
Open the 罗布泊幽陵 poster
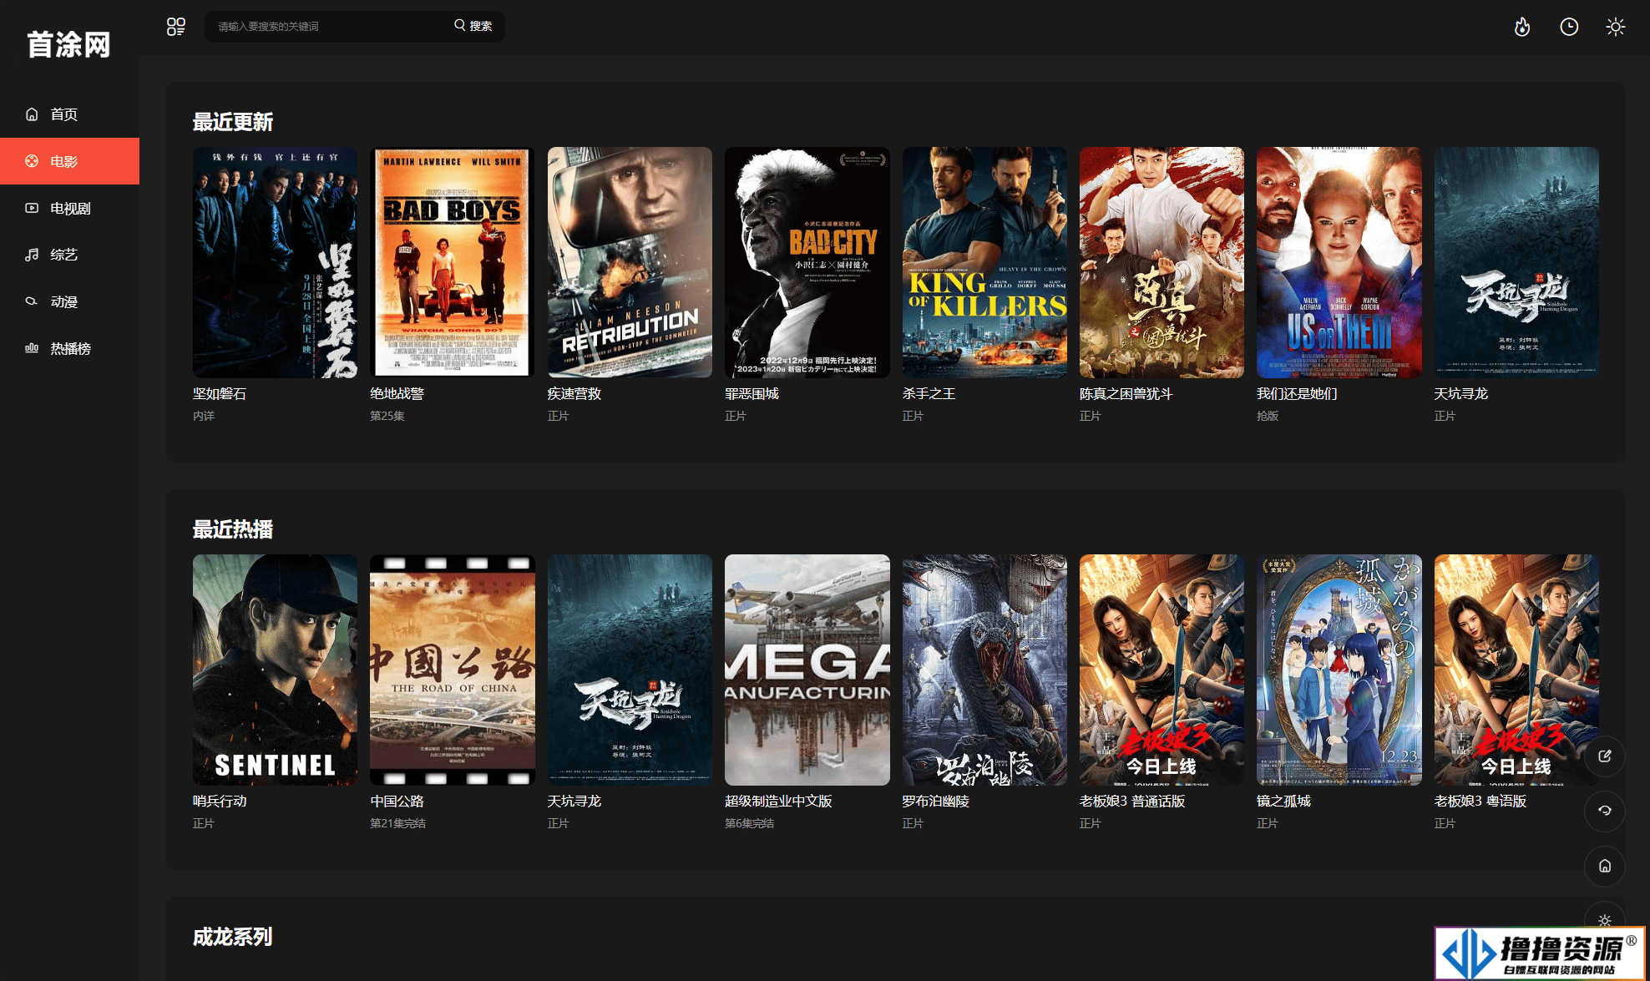click(984, 670)
